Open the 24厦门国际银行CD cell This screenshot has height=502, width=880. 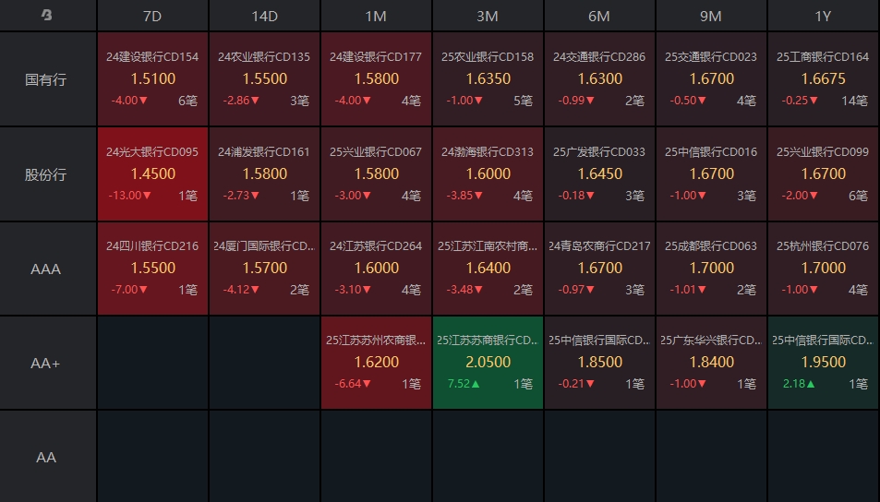[264, 269]
